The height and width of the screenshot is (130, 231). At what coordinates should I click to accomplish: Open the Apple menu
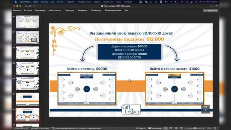click(16, 2)
